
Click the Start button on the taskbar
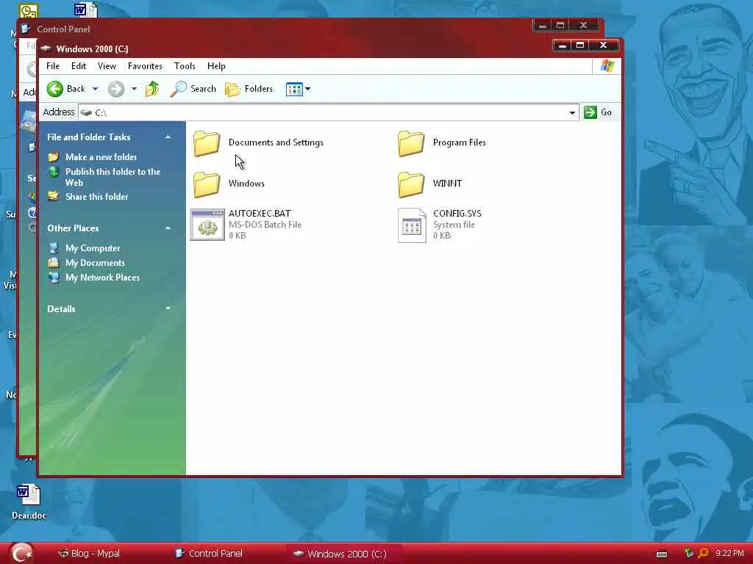(x=22, y=553)
